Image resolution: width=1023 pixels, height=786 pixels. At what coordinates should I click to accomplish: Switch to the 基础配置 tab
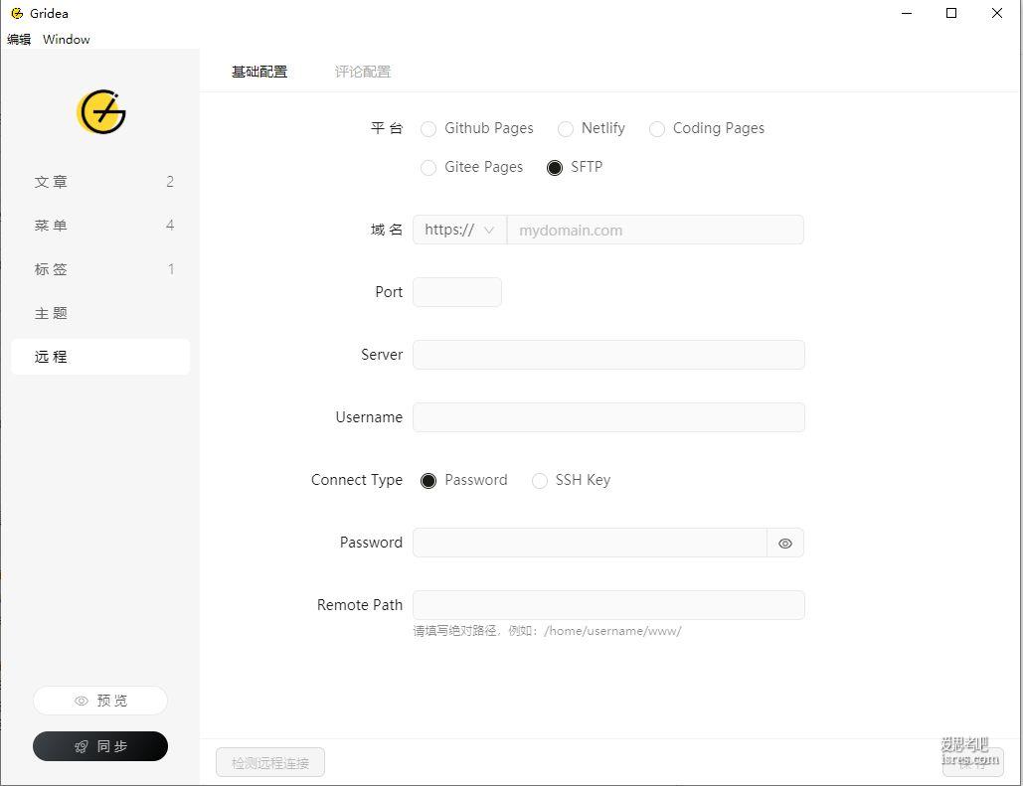[x=259, y=72]
